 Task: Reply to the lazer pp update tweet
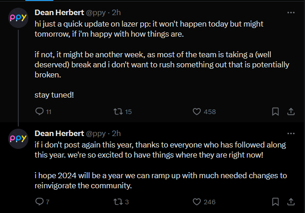click(x=39, y=111)
